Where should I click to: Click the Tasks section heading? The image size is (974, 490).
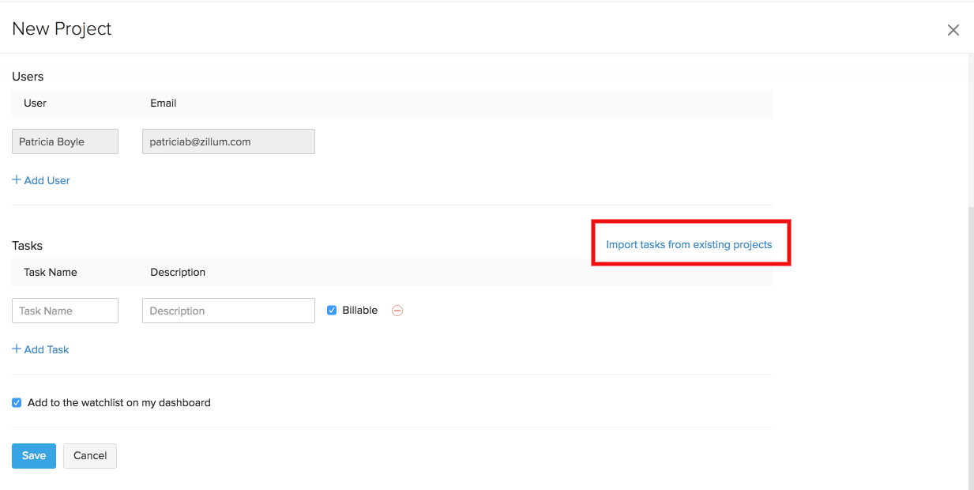coord(28,246)
